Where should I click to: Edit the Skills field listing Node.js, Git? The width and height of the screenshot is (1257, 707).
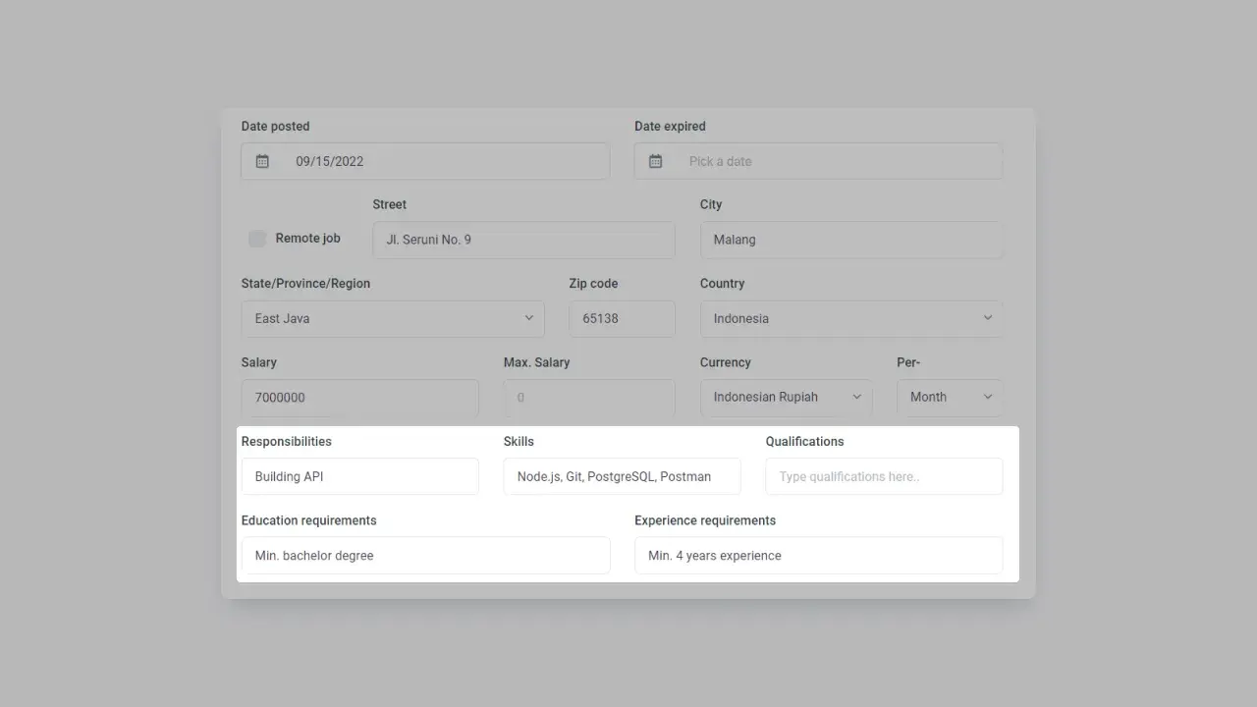click(622, 476)
